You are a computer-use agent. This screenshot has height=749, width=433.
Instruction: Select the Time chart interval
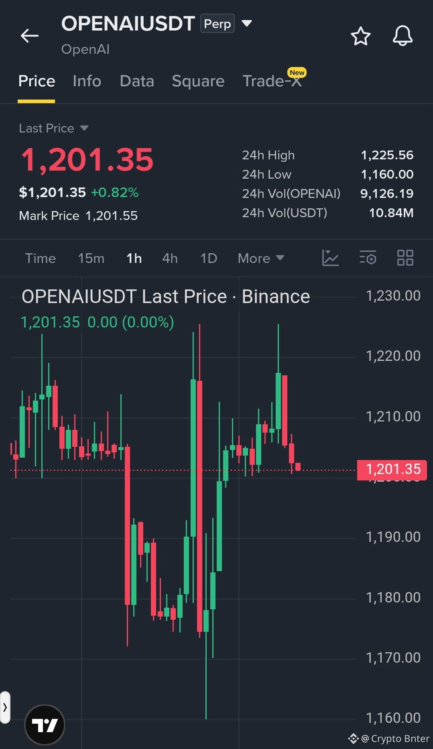[x=41, y=258]
